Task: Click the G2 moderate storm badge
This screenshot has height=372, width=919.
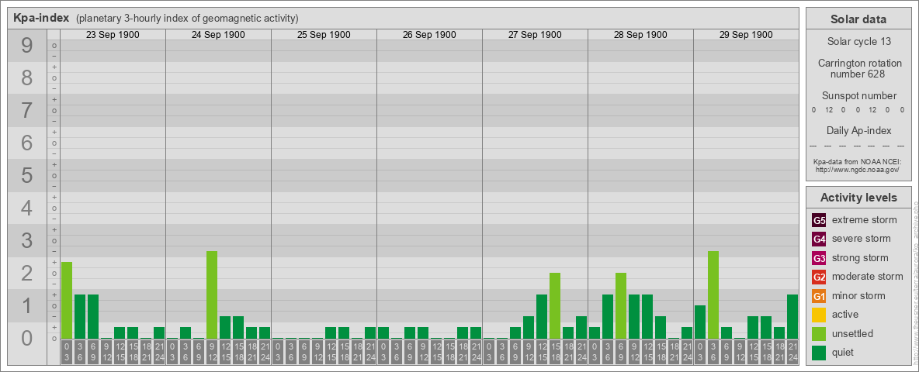Action: [819, 277]
